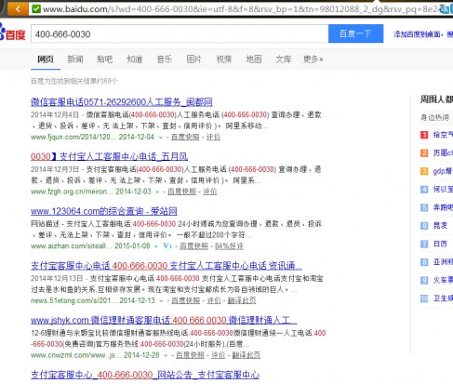Screen dimensions: 453x384
Task: Click rank 2 orange badge in hot words
Action: click(424, 153)
